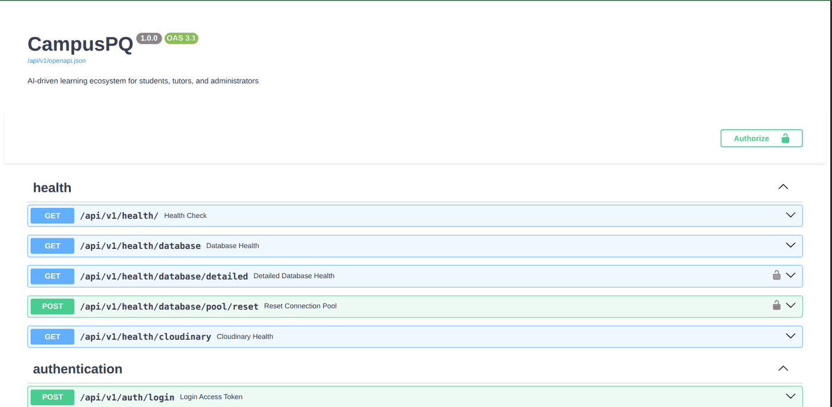Viewport: 832px width, 407px height.
Task: Click the OAS 3.1 badge
Action: (x=181, y=38)
